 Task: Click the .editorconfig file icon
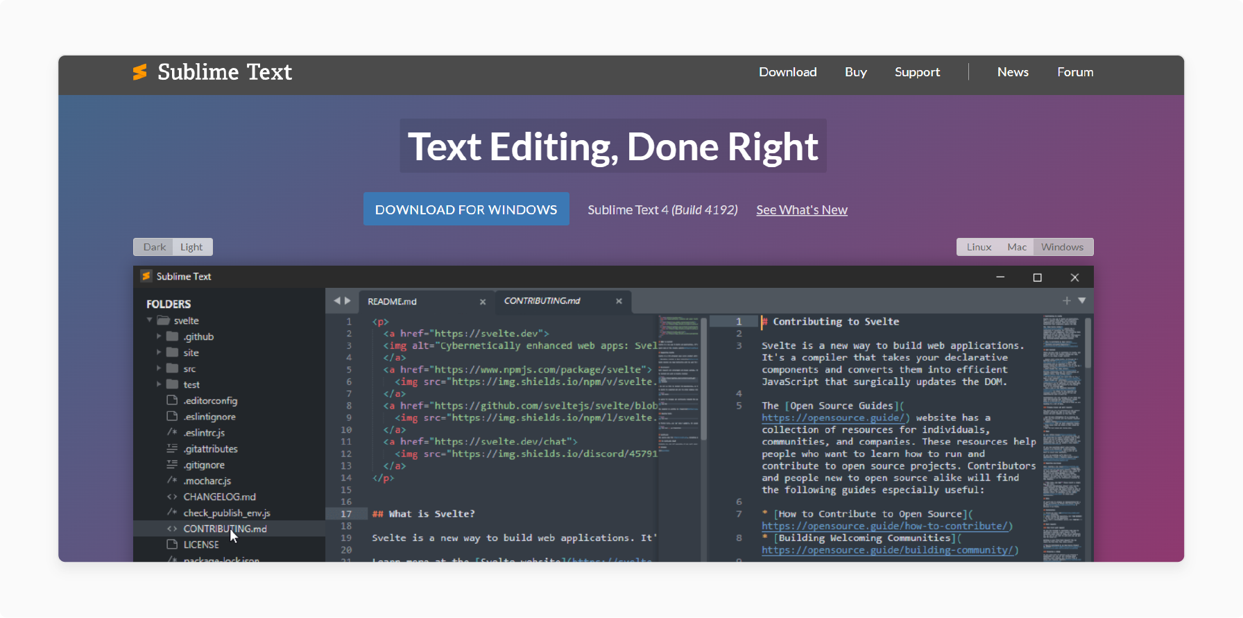(x=172, y=400)
